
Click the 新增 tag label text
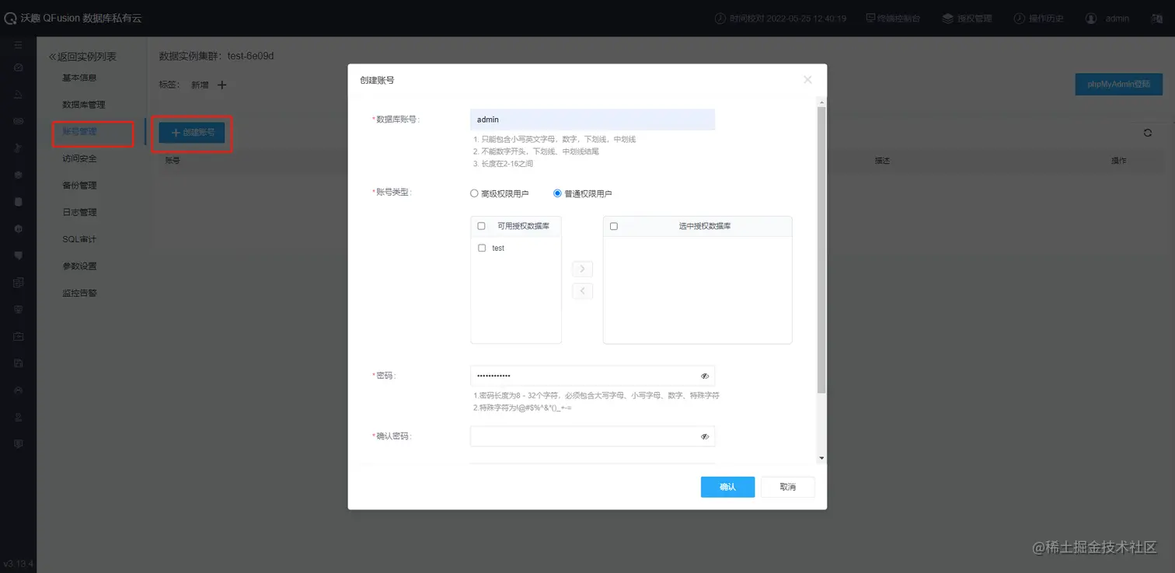(x=200, y=85)
